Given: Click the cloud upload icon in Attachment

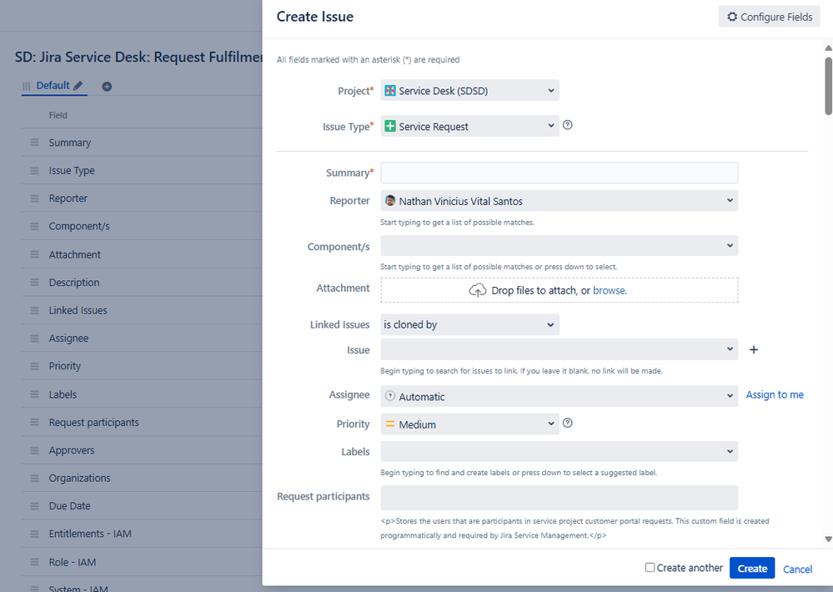Looking at the screenshot, I should pyautogui.click(x=477, y=290).
